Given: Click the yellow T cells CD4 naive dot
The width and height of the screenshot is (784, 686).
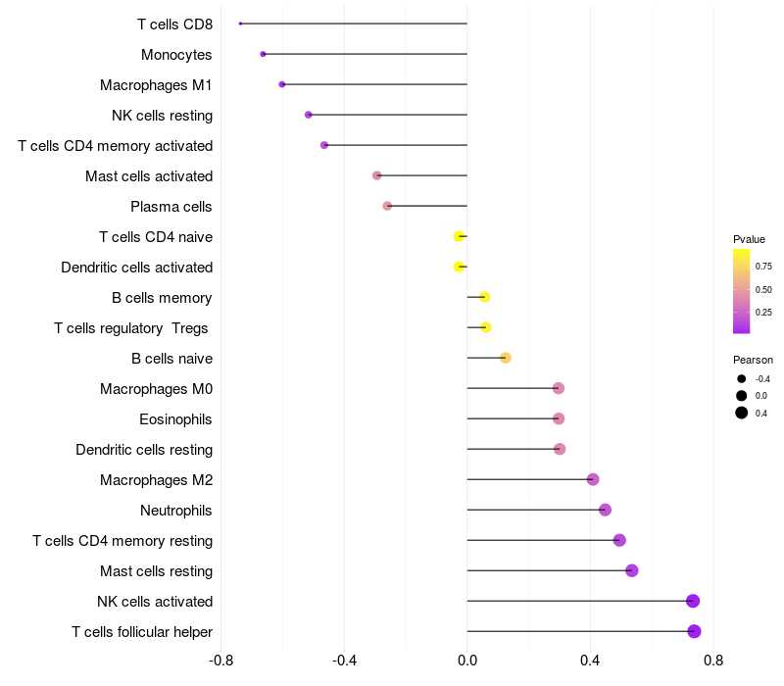Looking at the screenshot, I should tap(459, 236).
